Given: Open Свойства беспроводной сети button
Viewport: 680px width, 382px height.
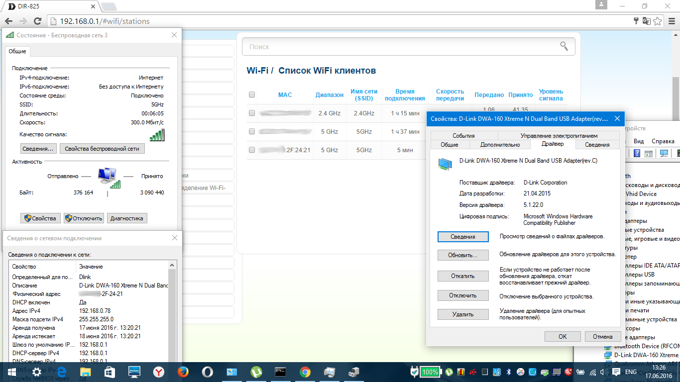Looking at the screenshot, I should tap(103, 149).
